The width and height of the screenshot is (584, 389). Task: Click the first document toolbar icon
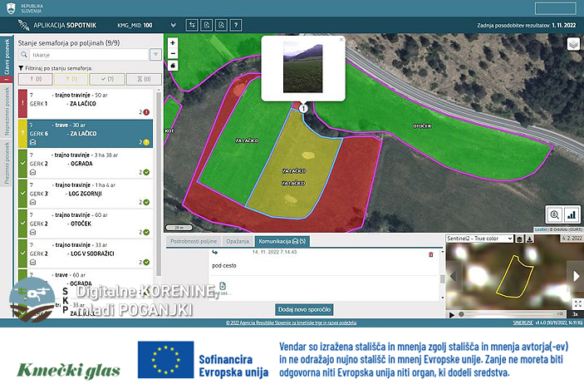coord(207,25)
